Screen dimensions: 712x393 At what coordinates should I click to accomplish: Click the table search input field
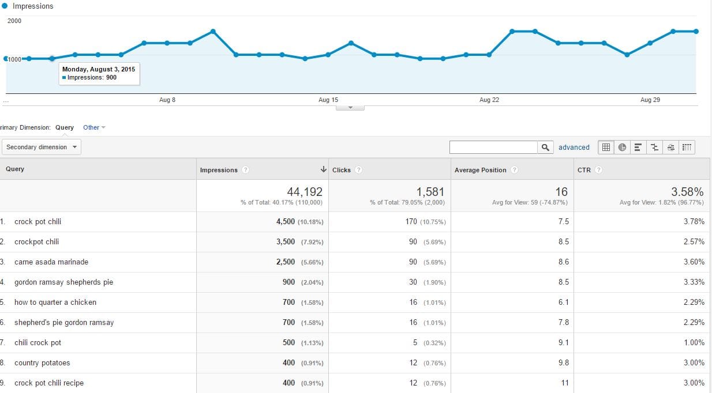click(494, 148)
